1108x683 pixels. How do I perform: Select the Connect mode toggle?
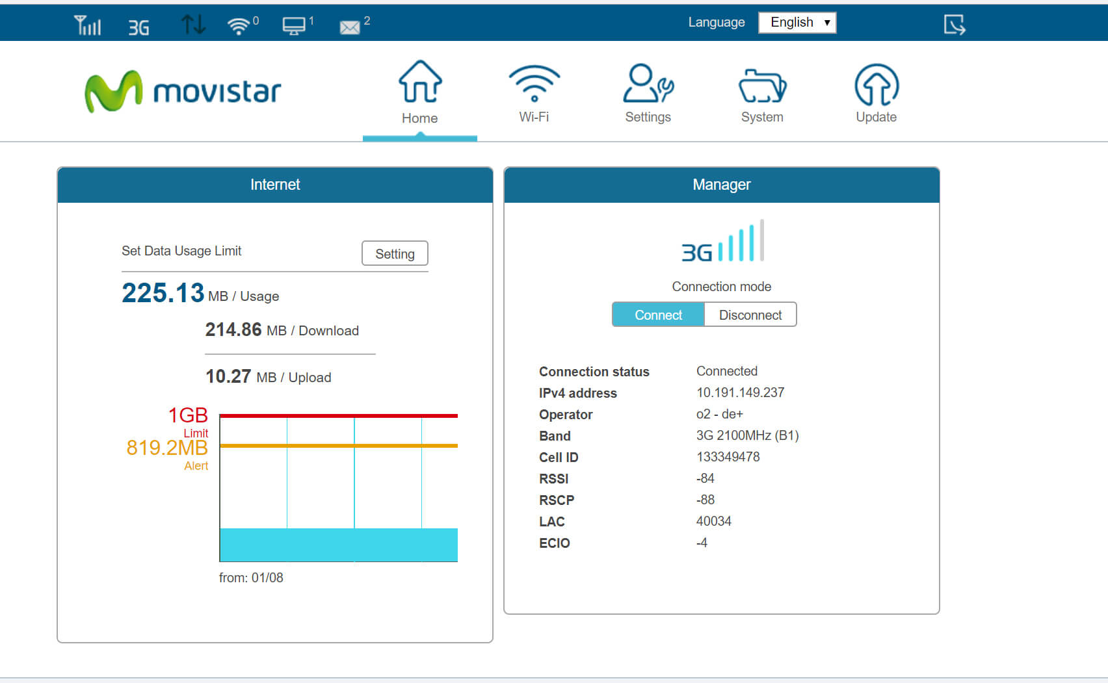point(658,315)
